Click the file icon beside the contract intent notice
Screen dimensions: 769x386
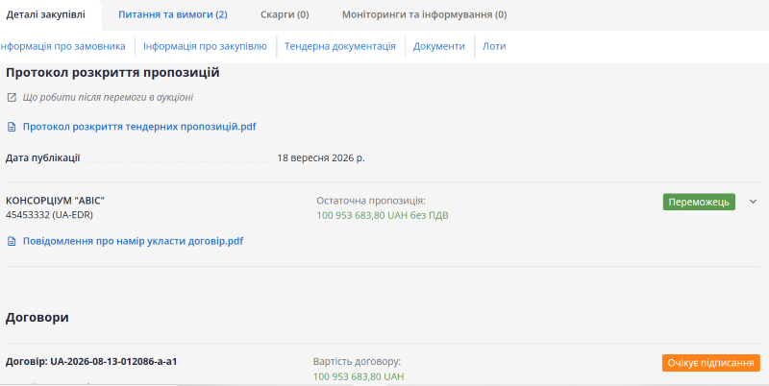(x=12, y=242)
